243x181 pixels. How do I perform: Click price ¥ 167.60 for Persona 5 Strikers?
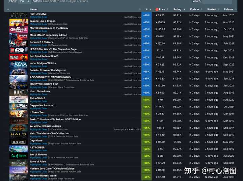pos(160,44)
